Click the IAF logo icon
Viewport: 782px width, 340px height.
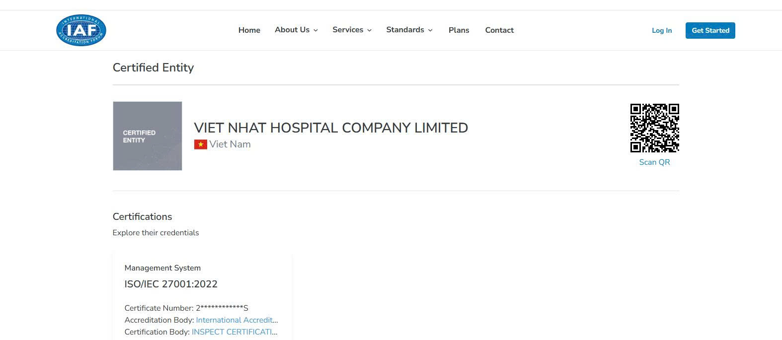pos(81,30)
